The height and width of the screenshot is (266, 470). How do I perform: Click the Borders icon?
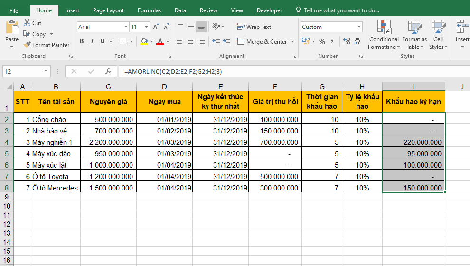pyautogui.click(x=123, y=42)
